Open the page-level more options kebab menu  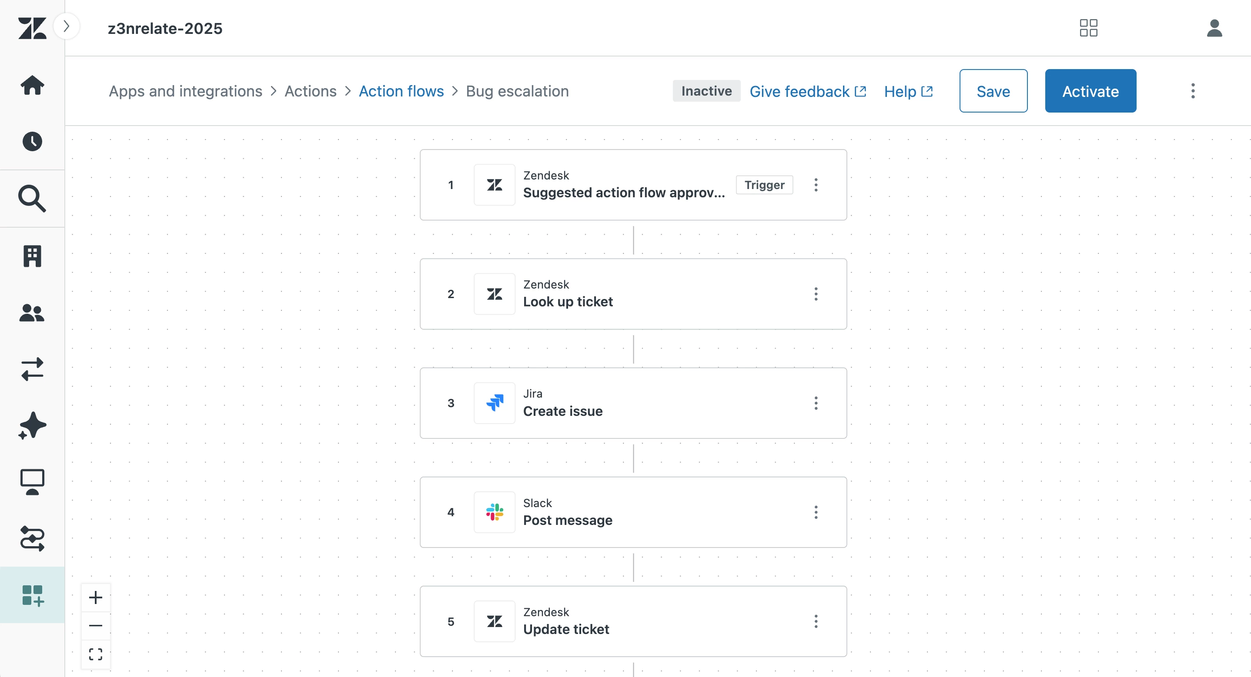tap(1193, 91)
